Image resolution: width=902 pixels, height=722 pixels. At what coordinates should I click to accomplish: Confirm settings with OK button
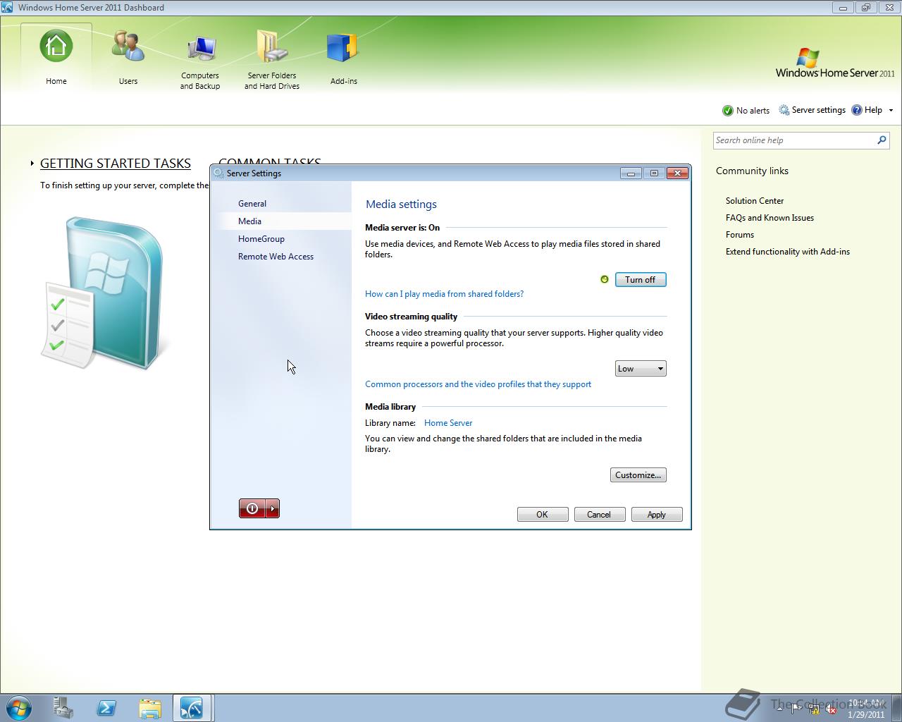tap(543, 515)
